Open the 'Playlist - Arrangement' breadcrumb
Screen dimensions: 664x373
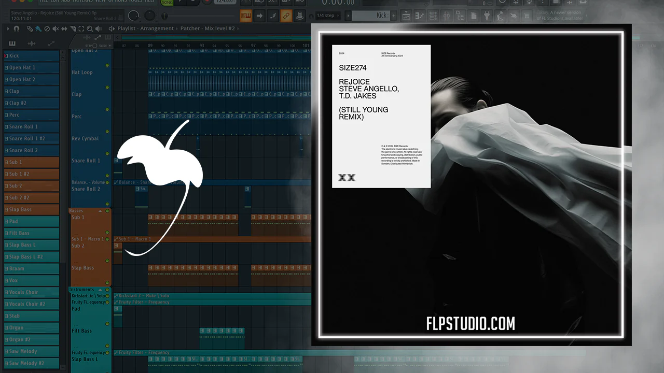[146, 28]
